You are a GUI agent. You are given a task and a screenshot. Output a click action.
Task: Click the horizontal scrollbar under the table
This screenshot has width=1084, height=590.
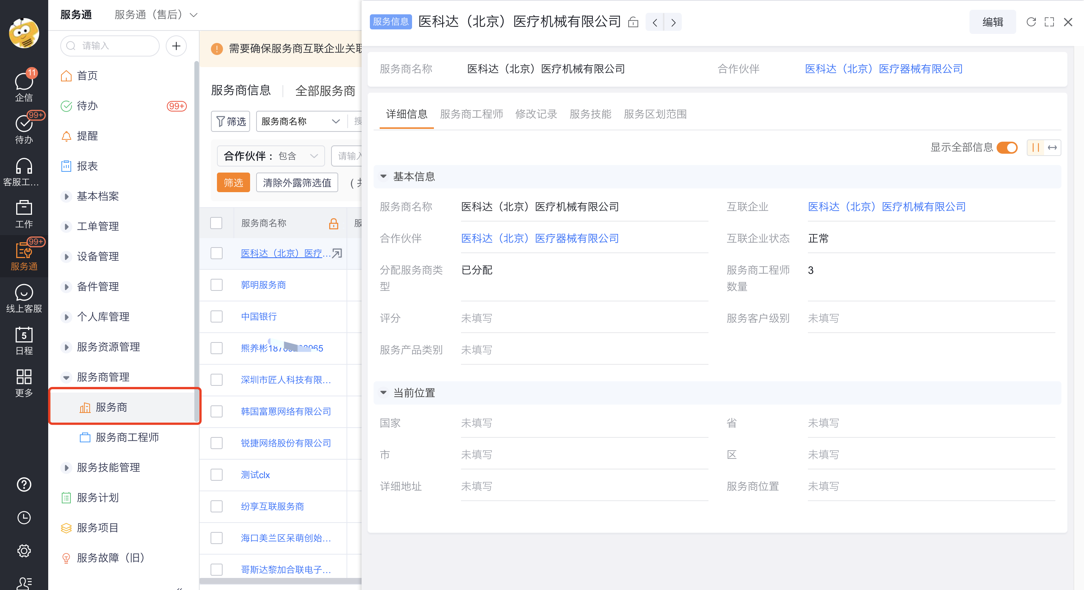tap(281, 582)
